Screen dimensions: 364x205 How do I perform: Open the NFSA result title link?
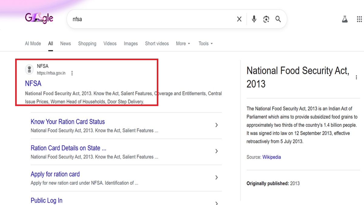tap(33, 83)
